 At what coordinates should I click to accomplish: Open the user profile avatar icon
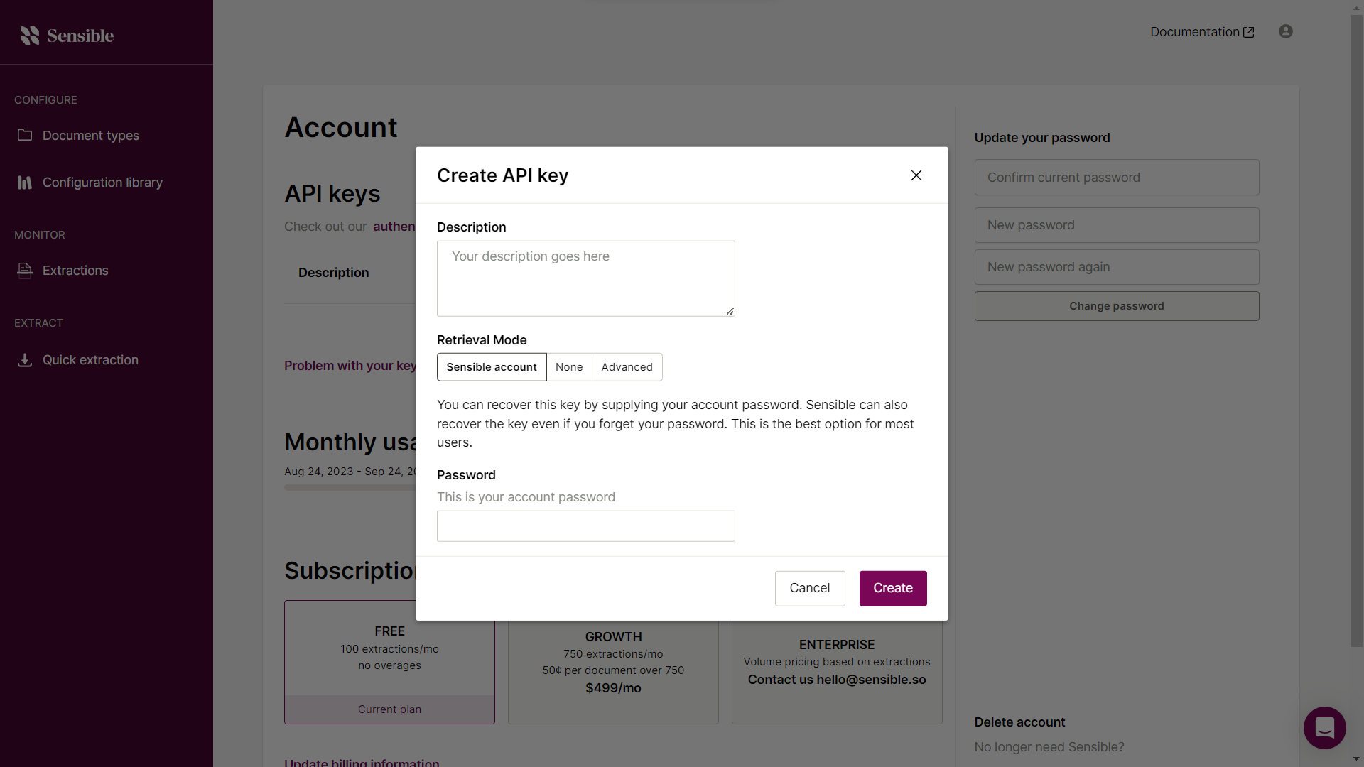click(x=1285, y=31)
